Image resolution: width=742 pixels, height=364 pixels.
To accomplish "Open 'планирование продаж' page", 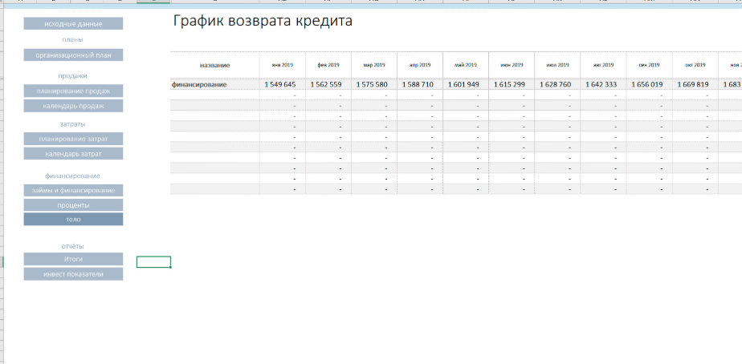I will (x=73, y=91).
